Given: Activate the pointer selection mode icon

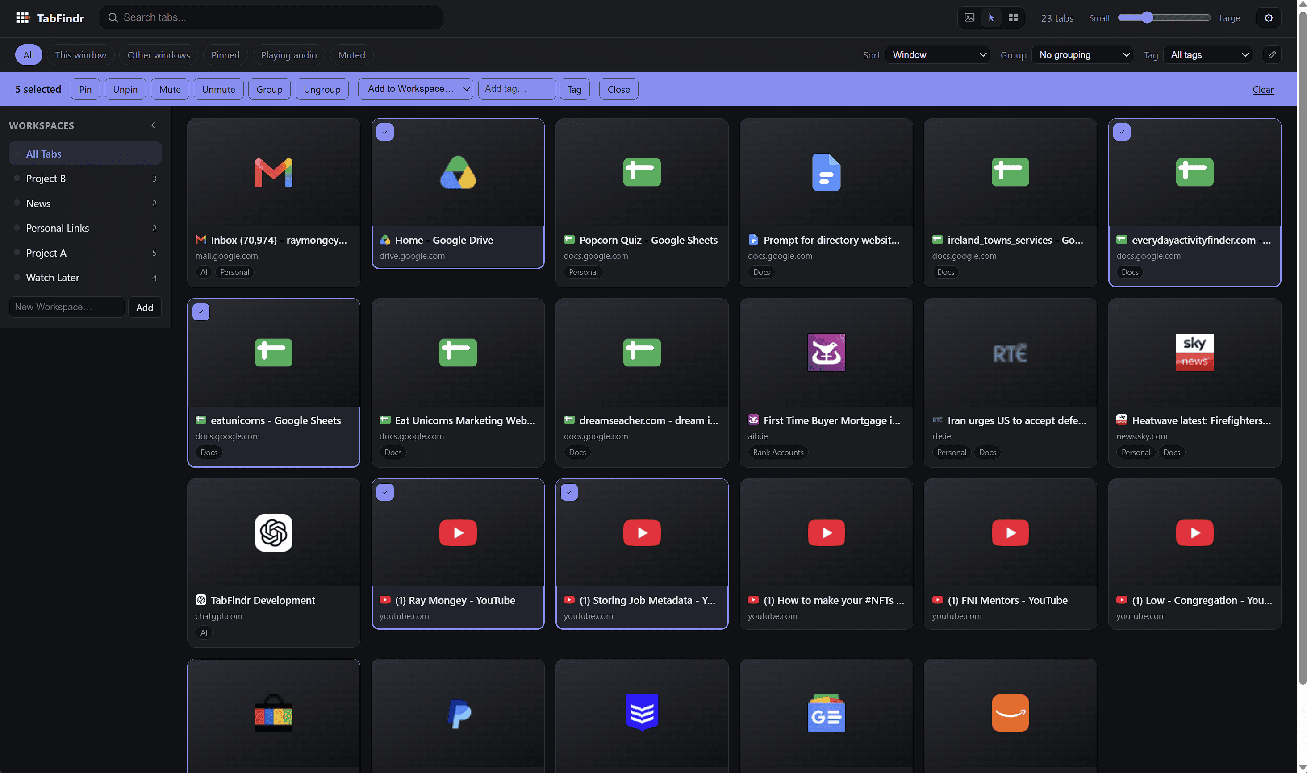Looking at the screenshot, I should [x=991, y=18].
